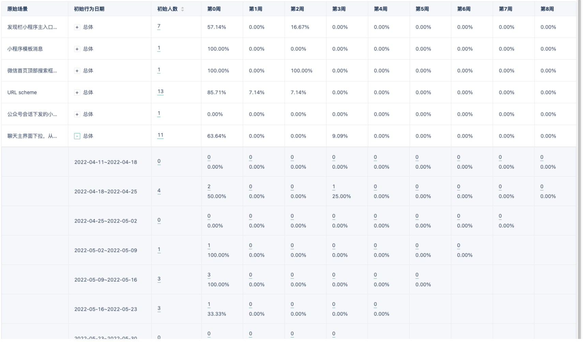Click the vertical scrollbar on the right edge
Screen dimensions: 583x342
point(579,171)
